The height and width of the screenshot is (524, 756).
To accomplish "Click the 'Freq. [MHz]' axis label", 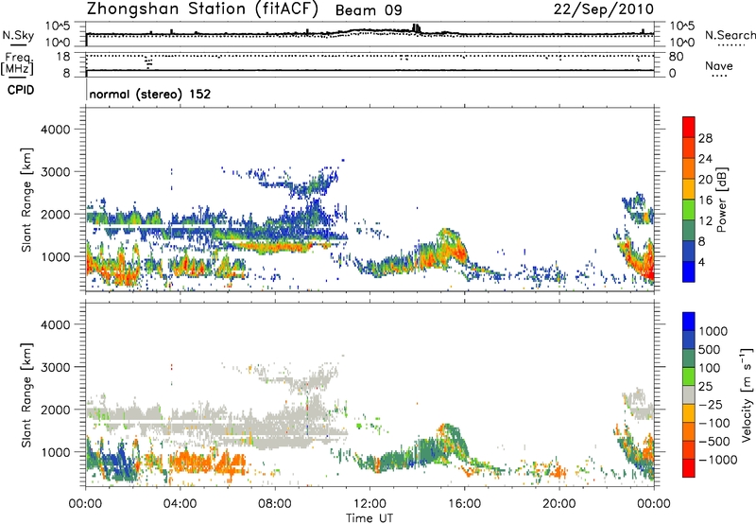I will pos(17,64).
